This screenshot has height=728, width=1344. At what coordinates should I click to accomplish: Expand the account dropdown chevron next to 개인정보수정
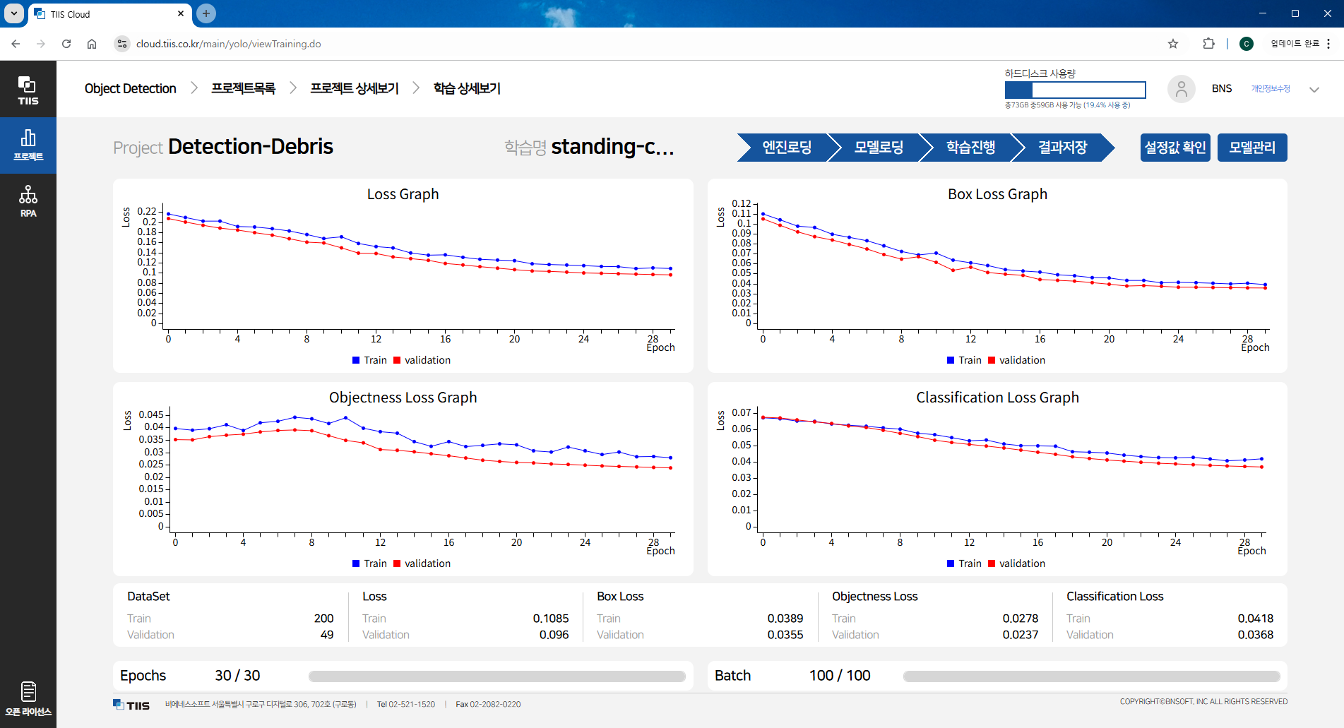click(1314, 90)
